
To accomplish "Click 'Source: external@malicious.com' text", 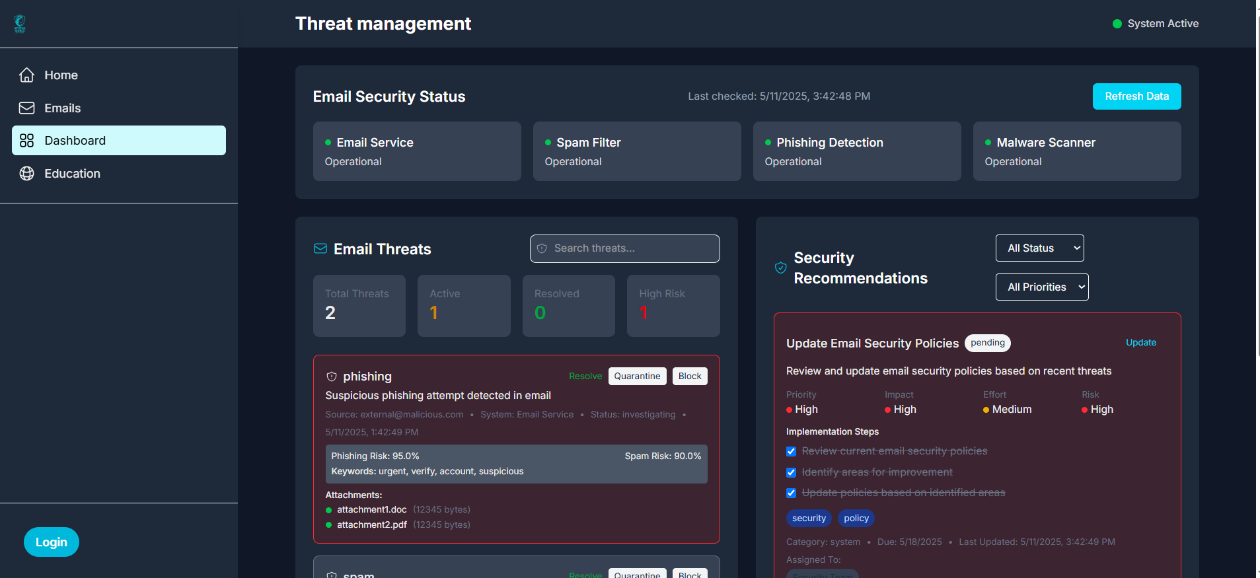I will click(394, 414).
